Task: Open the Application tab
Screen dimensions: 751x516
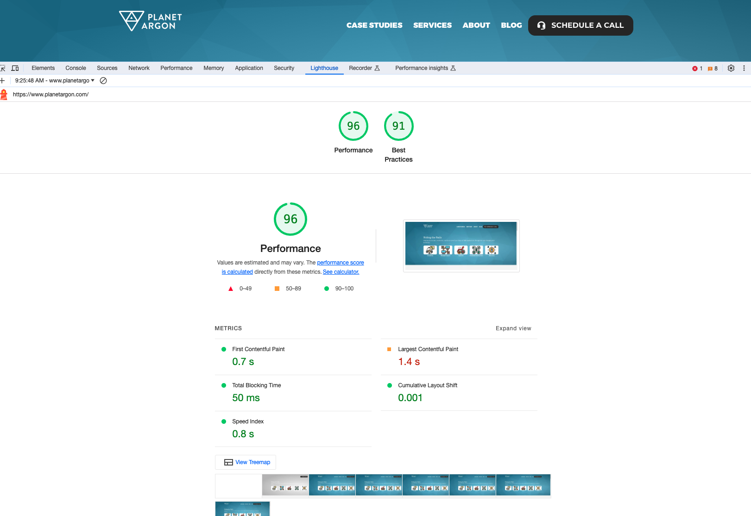Action: pos(249,68)
